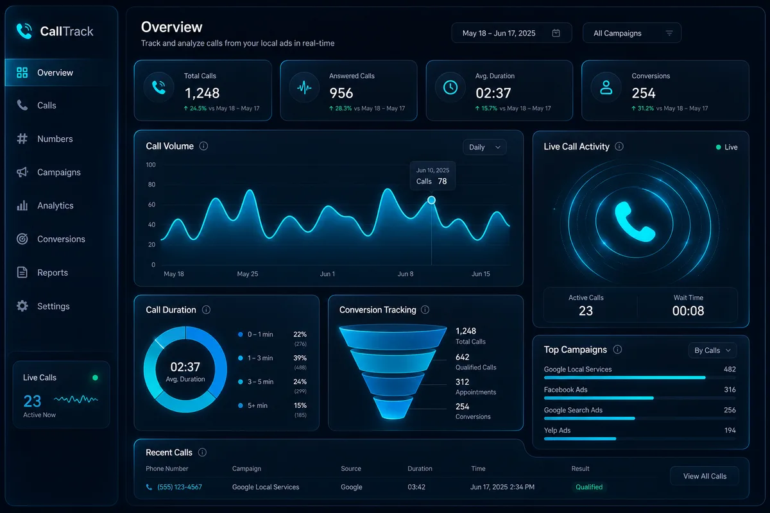Click the CallTrack phone logo icon
This screenshot has width=770, height=513.
click(24, 31)
